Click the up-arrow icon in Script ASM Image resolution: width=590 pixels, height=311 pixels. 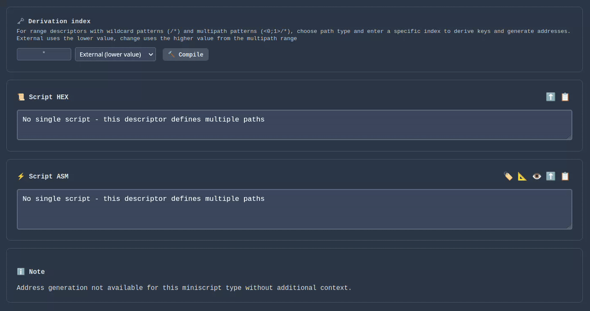coord(550,176)
